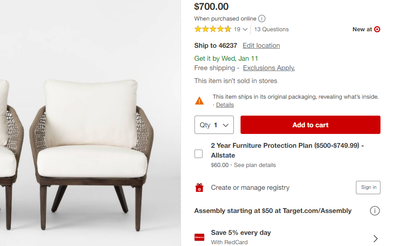Open the Exclusions Apply link

269,68
